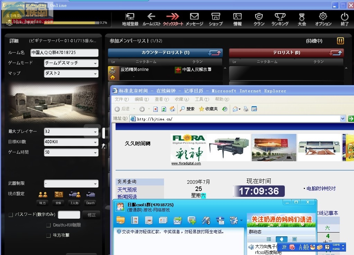
Task: Click the orange pause icon next to 待機中
Action: point(341,41)
